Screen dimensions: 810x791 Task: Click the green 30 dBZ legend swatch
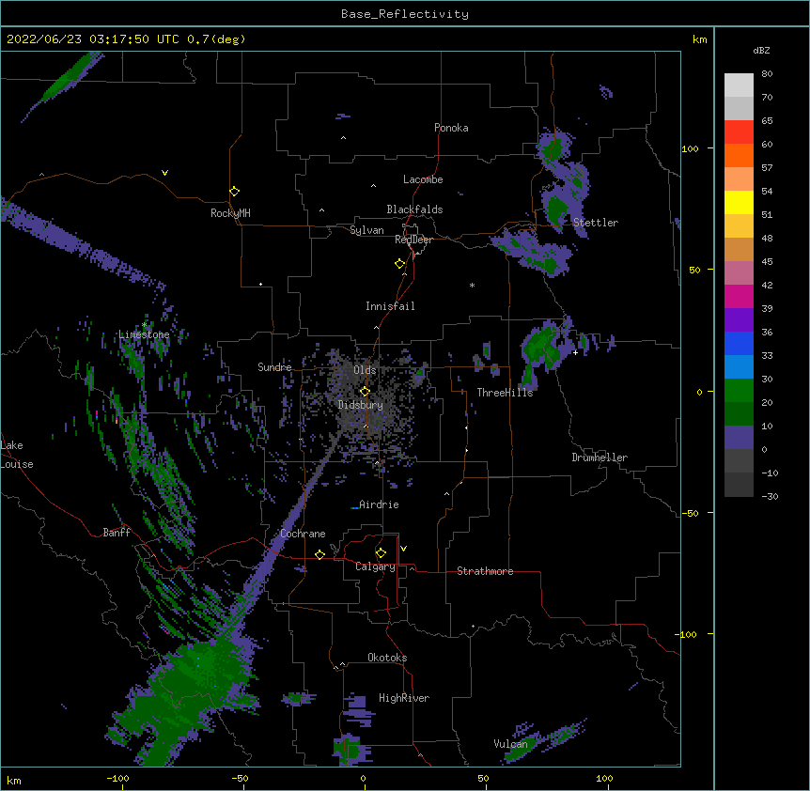[x=739, y=391]
